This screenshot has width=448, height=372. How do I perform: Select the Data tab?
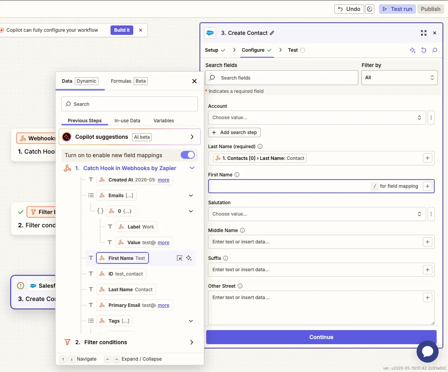coord(80,81)
